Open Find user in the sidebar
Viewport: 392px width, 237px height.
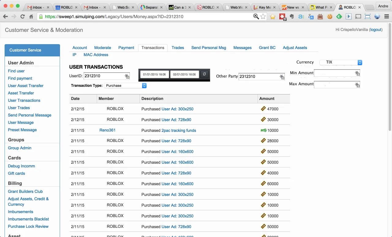coord(16,71)
